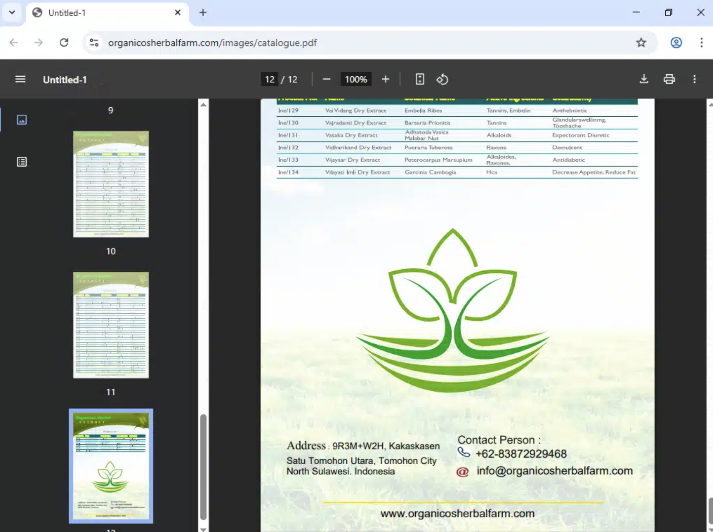Rotate the PDF counterclockwise
The height and width of the screenshot is (532, 713).
pyautogui.click(x=442, y=79)
